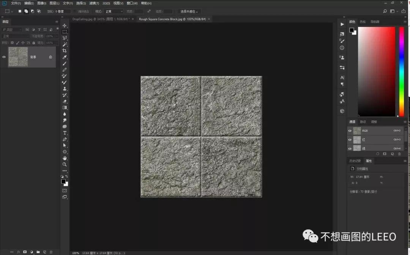
Task: Click the hue spectrum slider
Action: [x=401, y=72]
